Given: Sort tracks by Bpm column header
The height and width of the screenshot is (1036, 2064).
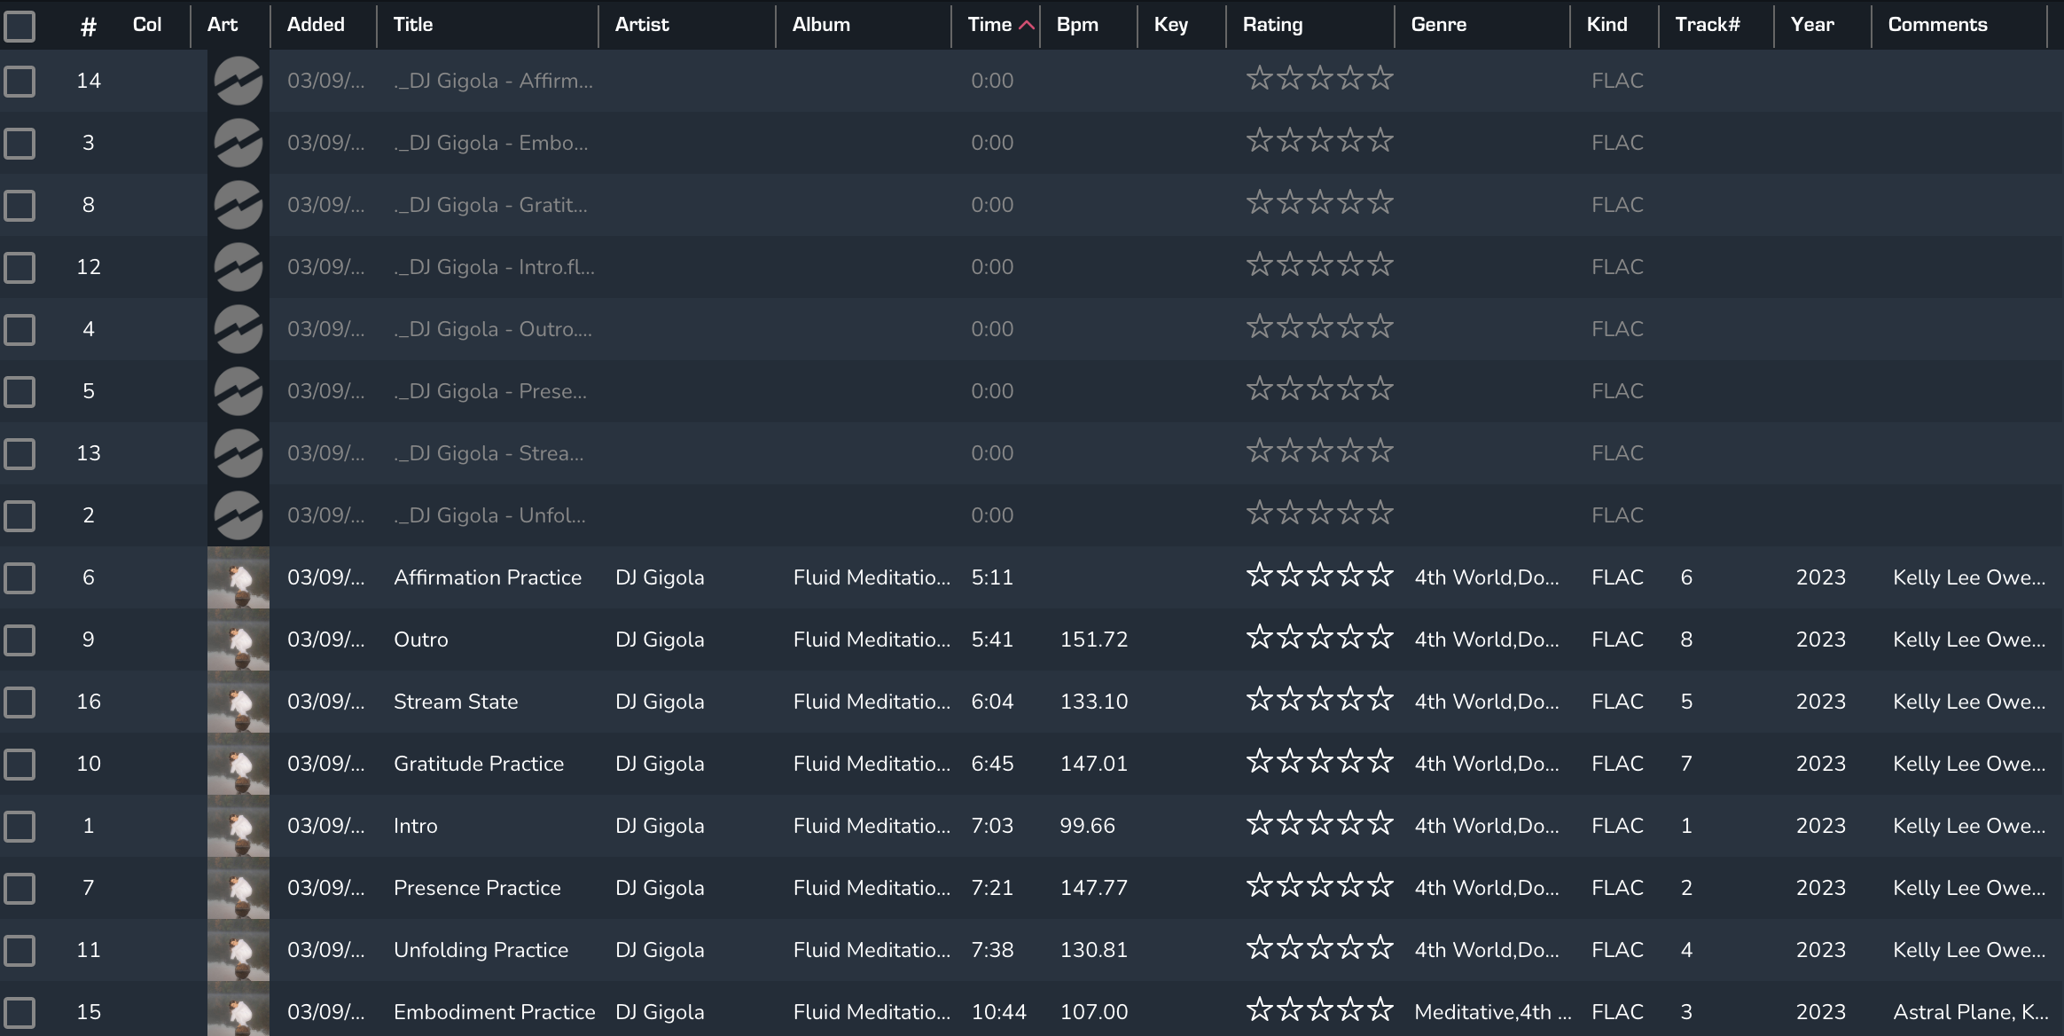Looking at the screenshot, I should point(1077,25).
